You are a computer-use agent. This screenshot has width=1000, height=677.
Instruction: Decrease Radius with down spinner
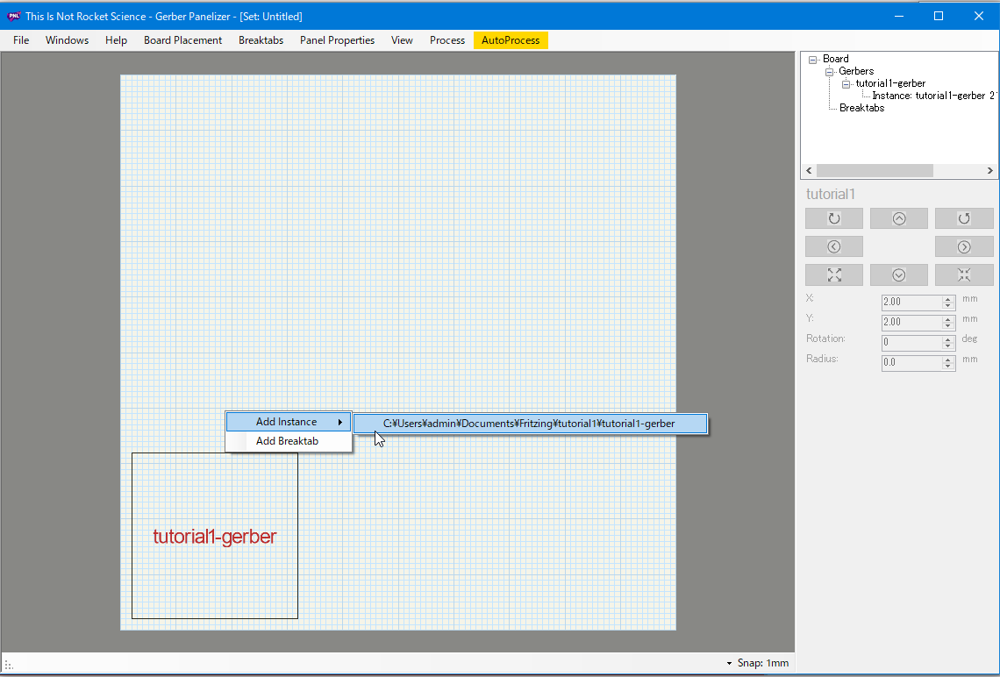point(948,367)
